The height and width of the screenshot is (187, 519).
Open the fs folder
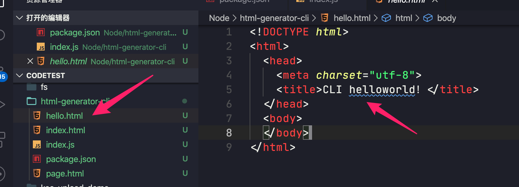click(x=106, y=87)
